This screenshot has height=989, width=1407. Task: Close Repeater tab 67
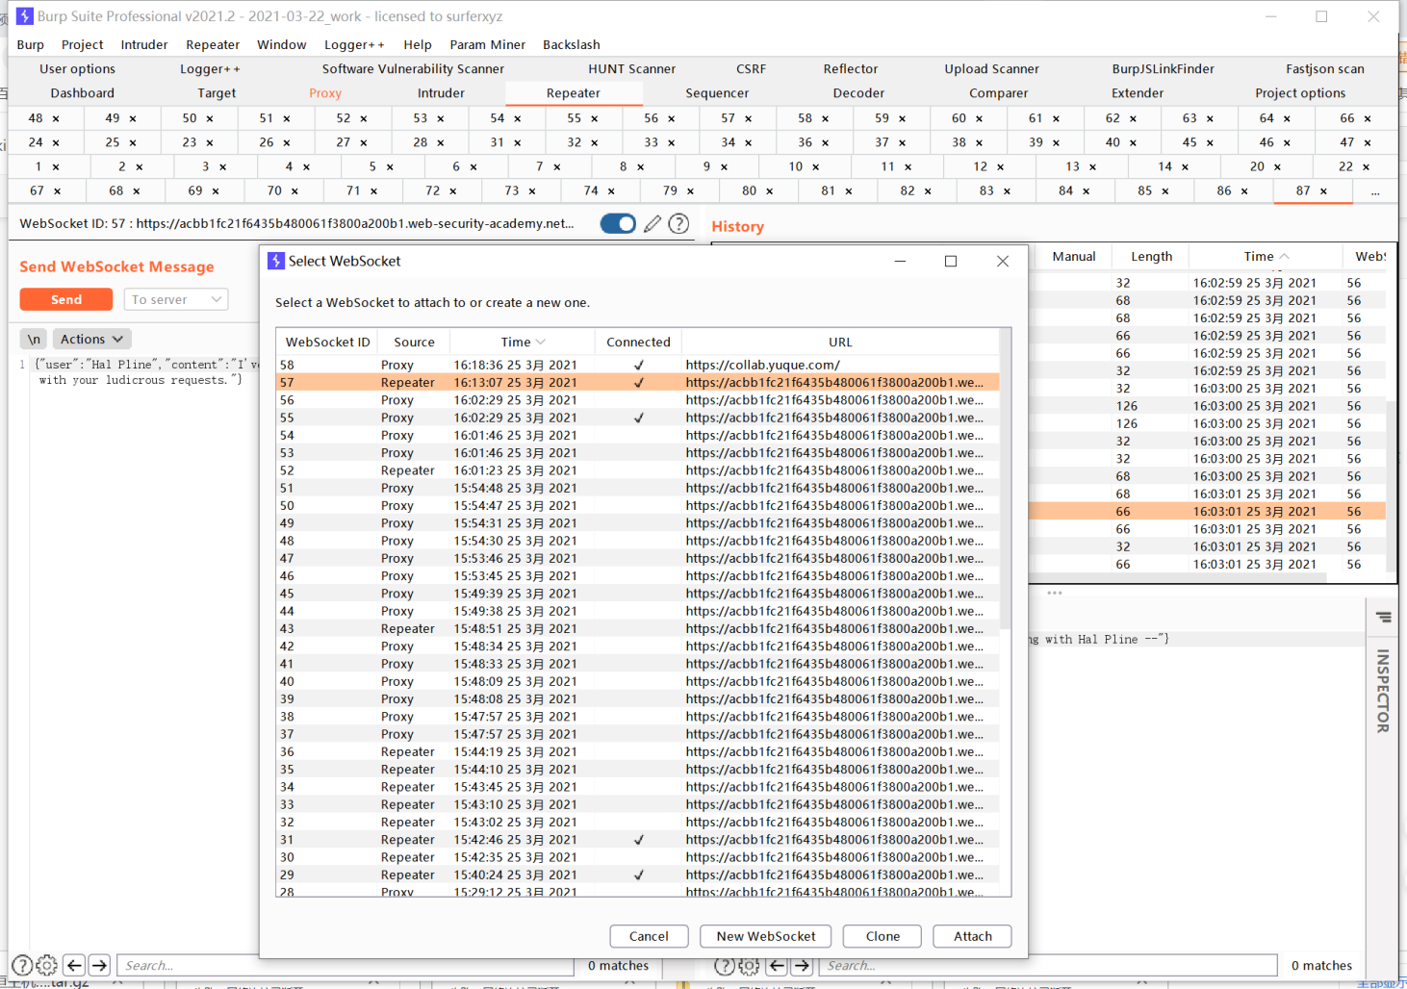pos(57,191)
